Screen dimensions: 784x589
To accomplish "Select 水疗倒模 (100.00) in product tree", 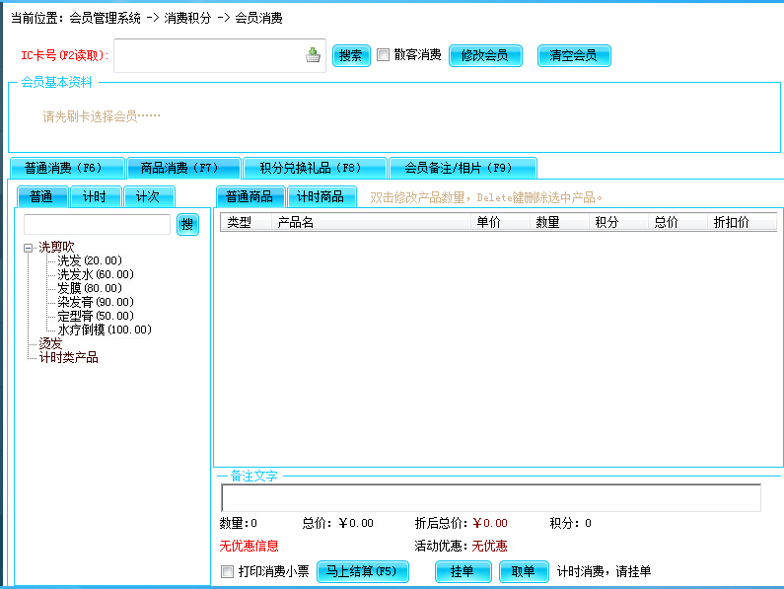I will coord(105,330).
